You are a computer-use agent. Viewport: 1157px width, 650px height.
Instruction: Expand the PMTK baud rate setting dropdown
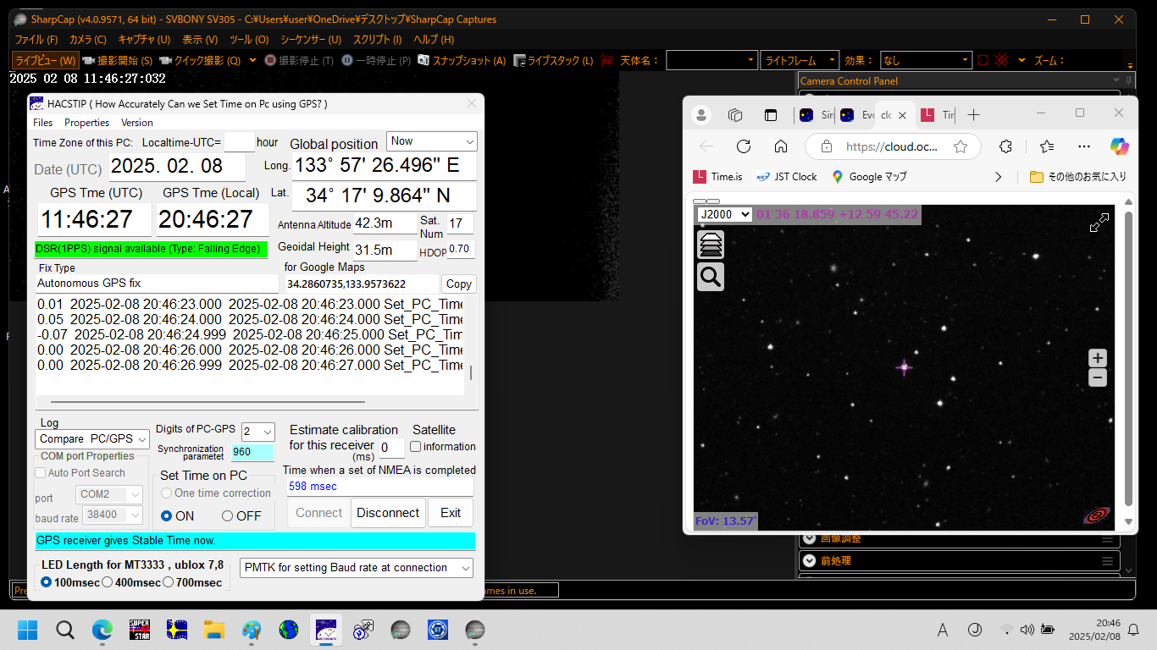[357, 568]
